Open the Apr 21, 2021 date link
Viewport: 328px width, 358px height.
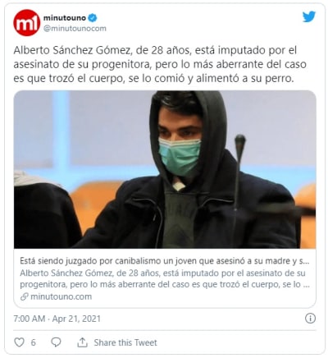coord(76,319)
